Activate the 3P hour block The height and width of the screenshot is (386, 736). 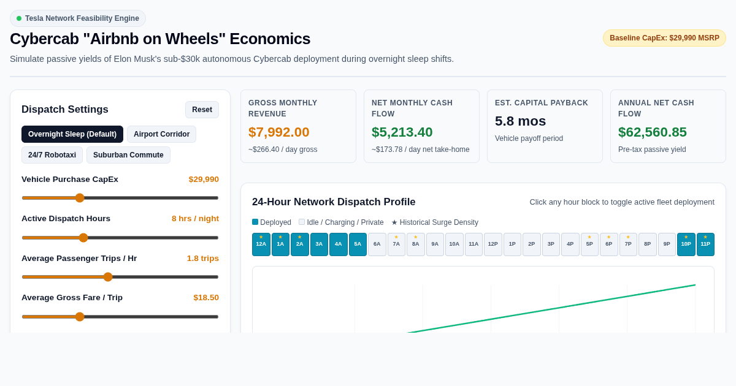[x=551, y=244]
